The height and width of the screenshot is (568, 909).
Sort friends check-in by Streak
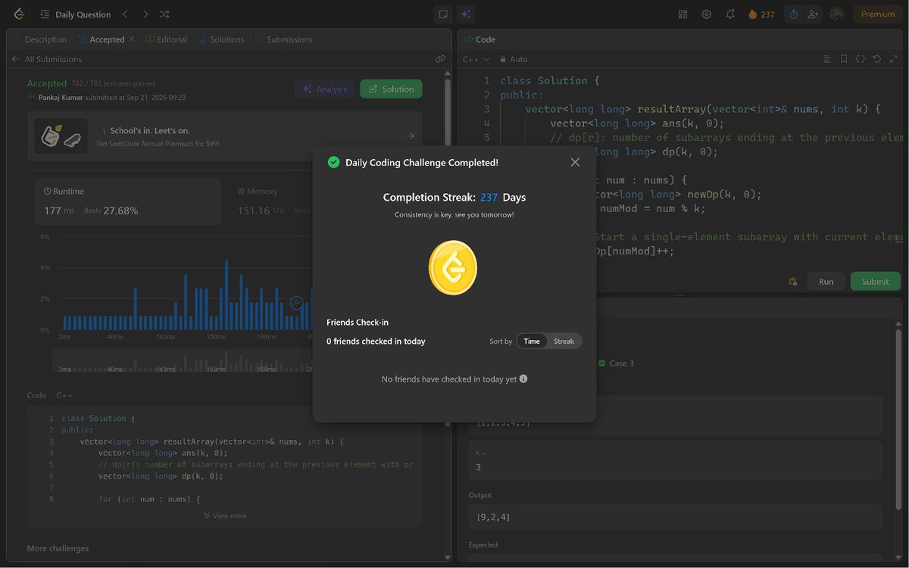pyautogui.click(x=564, y=342)
